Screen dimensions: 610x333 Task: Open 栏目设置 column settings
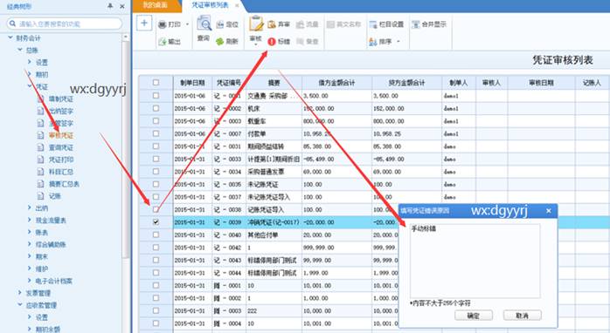coord(386,24)
